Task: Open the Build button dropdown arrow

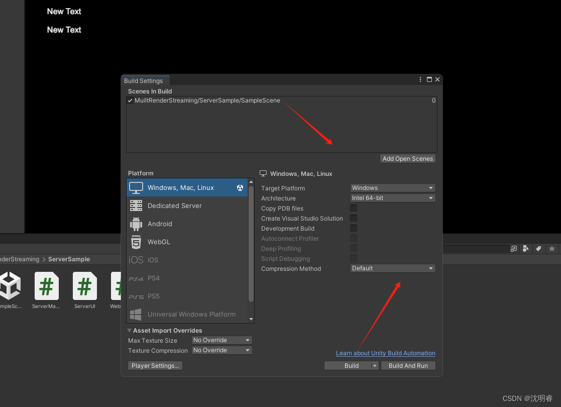Action: [375, 365]
